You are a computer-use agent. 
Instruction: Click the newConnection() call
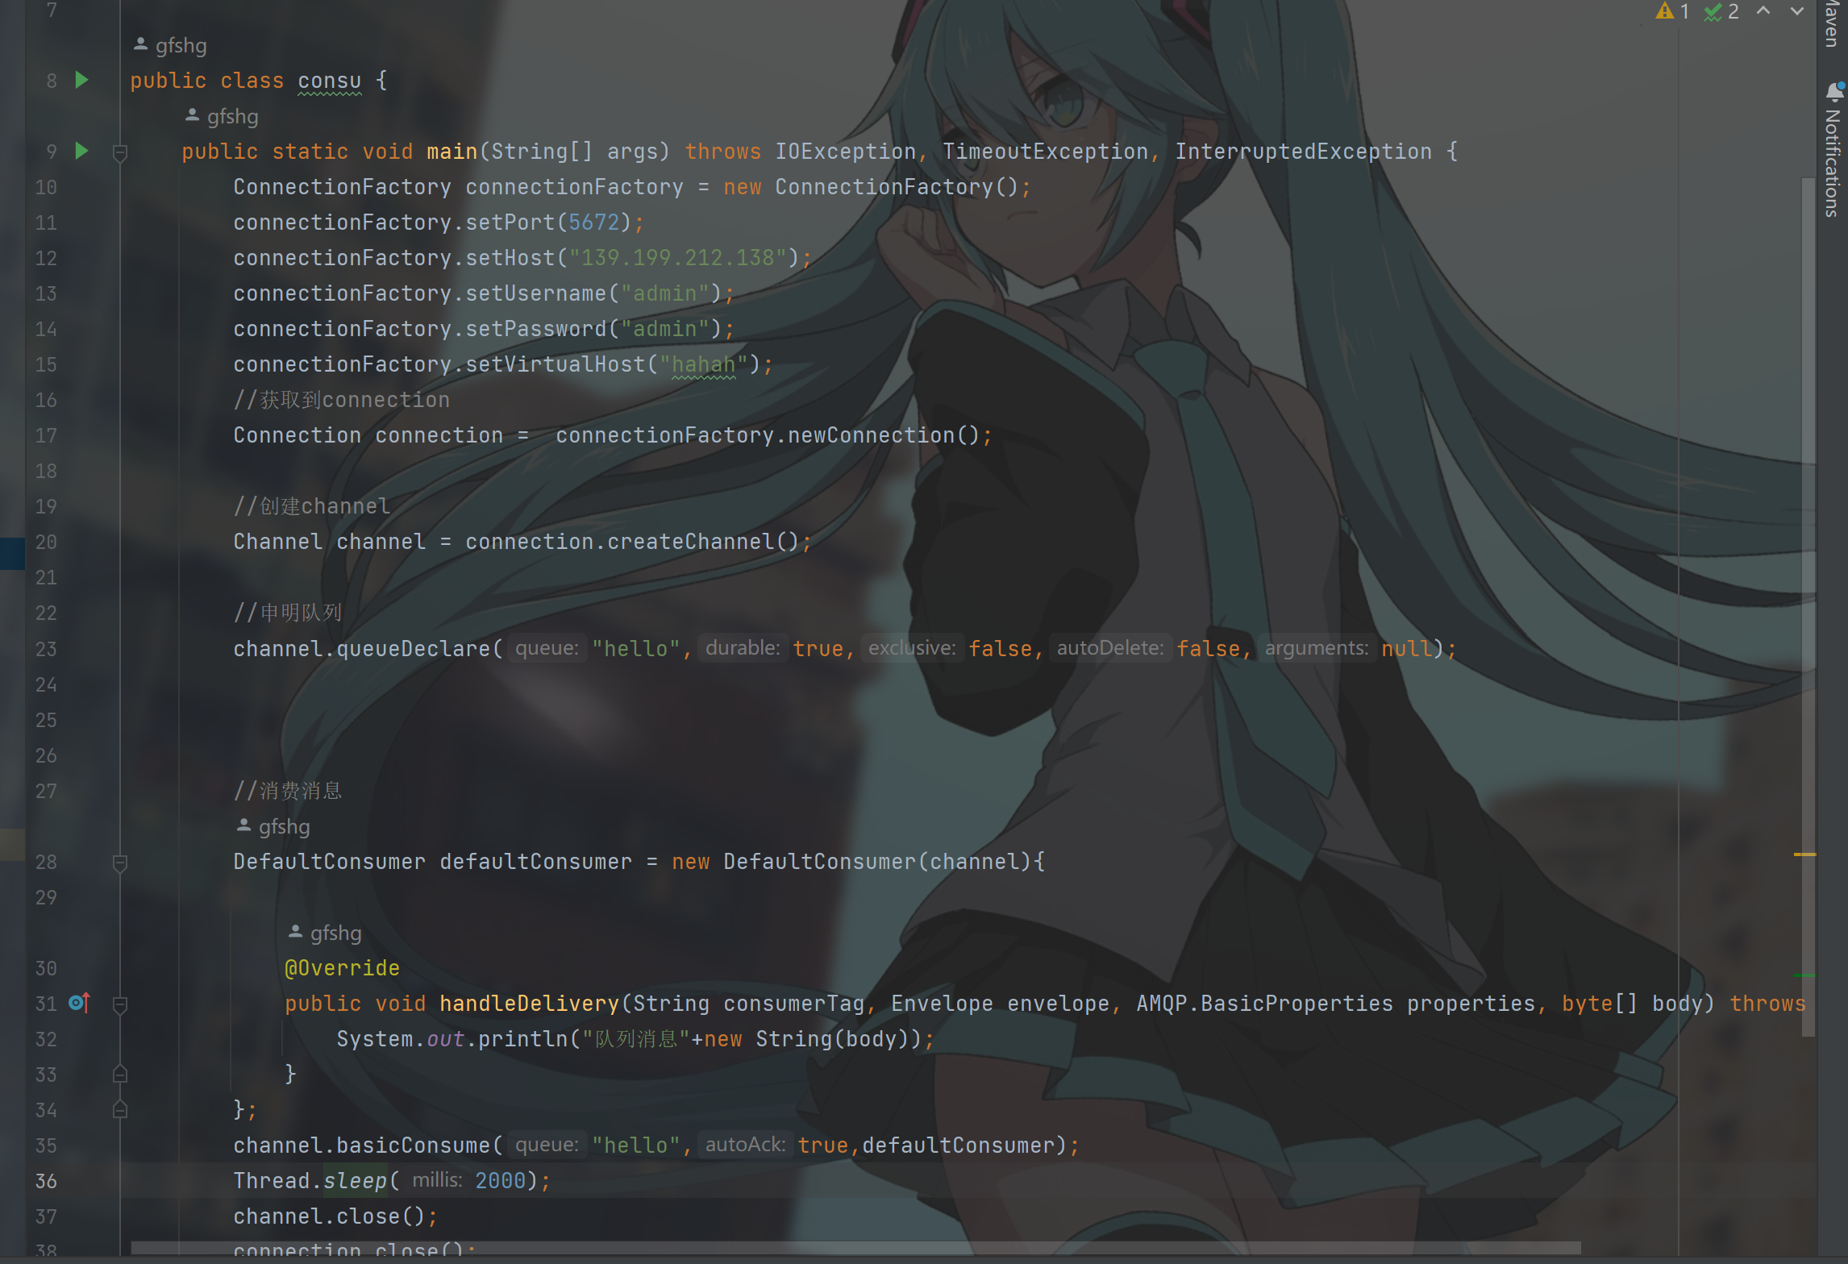pos(884,435)
